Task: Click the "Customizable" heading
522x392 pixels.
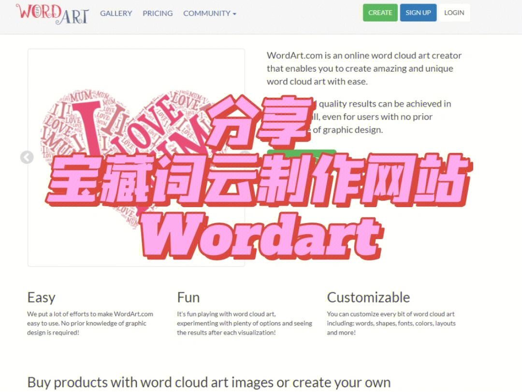Action: 368,297
